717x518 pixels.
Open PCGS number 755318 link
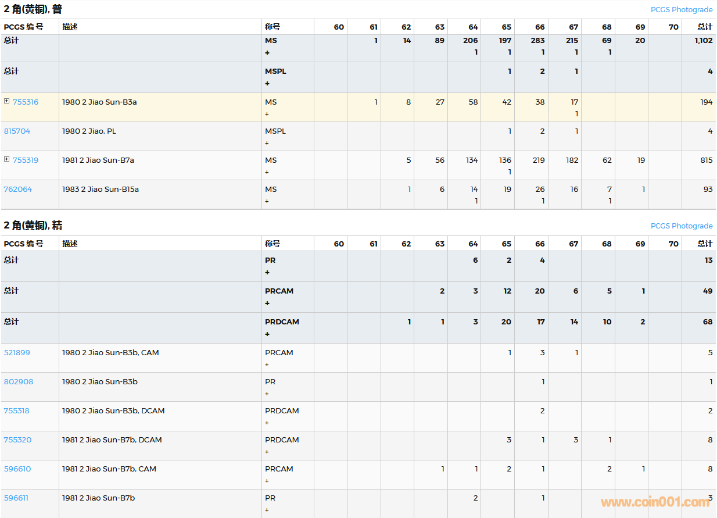click(16, 411)
